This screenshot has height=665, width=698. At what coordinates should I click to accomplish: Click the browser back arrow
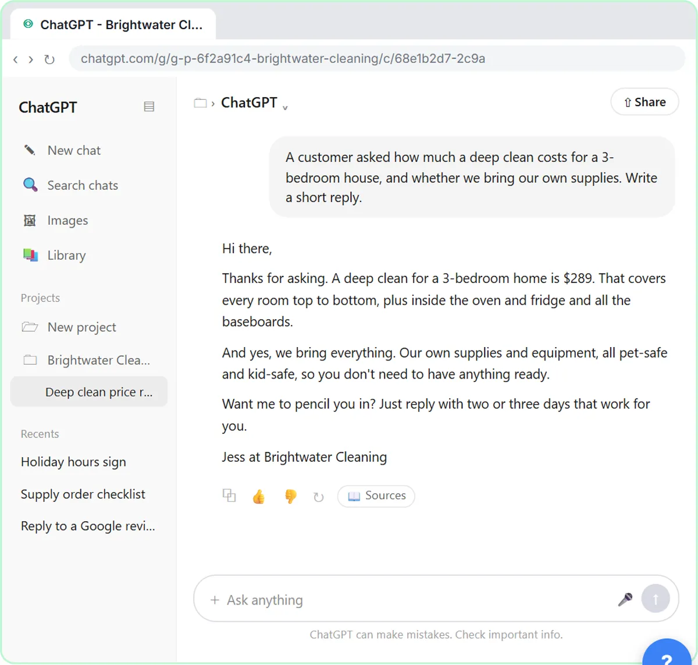16,59
